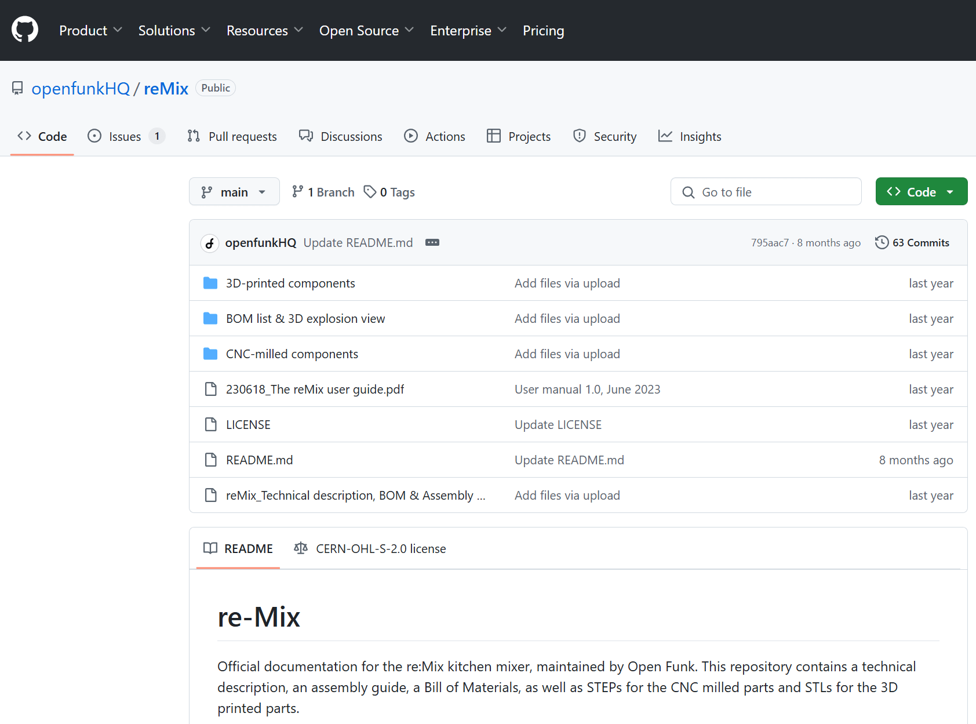Switch to the Insights tab
Image resolution: width=976 pixels, height=724 pixels.
690,136
